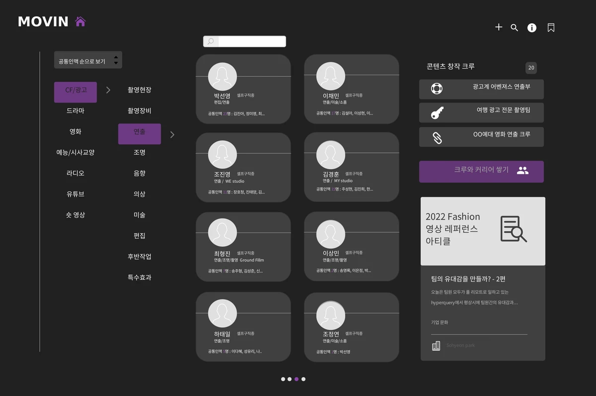596x396 pixels.
Task: Click 조정연's 공통인맥 박선영 line
Action: click(333, 352)
